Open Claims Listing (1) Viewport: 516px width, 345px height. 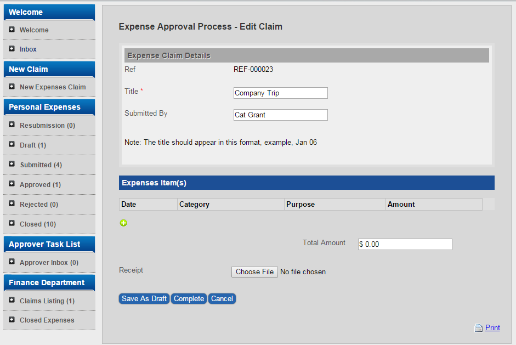(x=47, y=301)
